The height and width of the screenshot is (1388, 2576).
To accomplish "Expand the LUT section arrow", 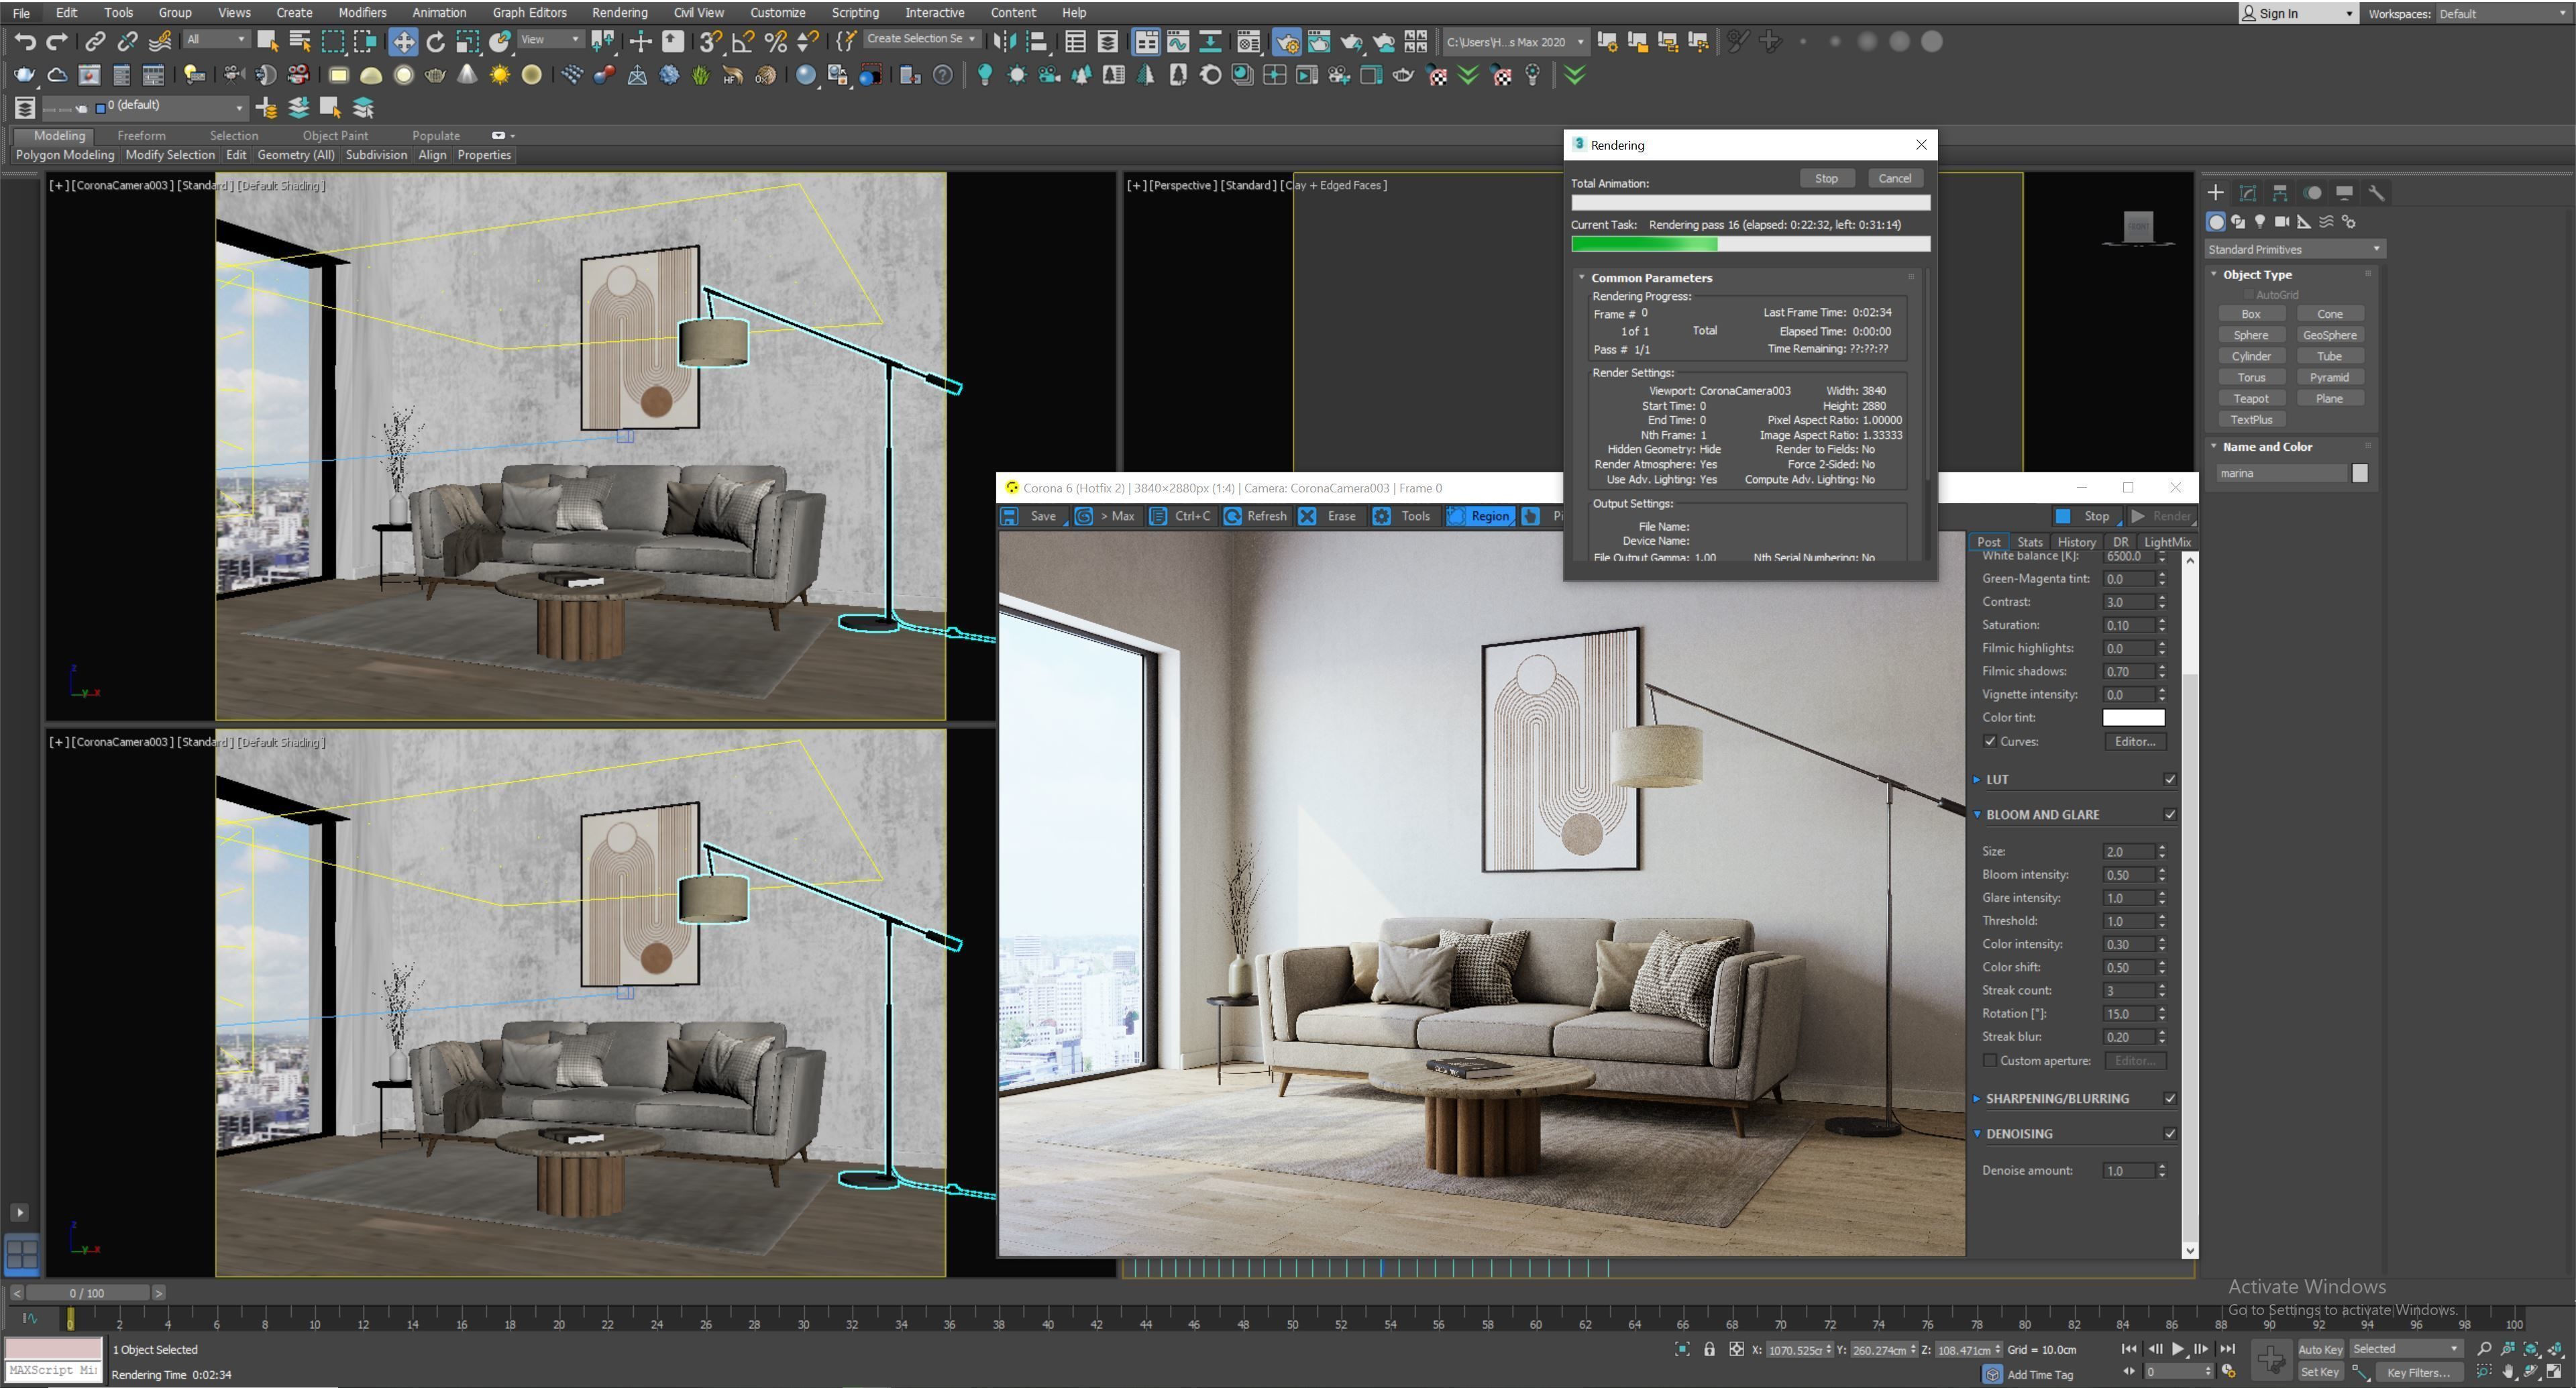I will tap(1977, 779).
